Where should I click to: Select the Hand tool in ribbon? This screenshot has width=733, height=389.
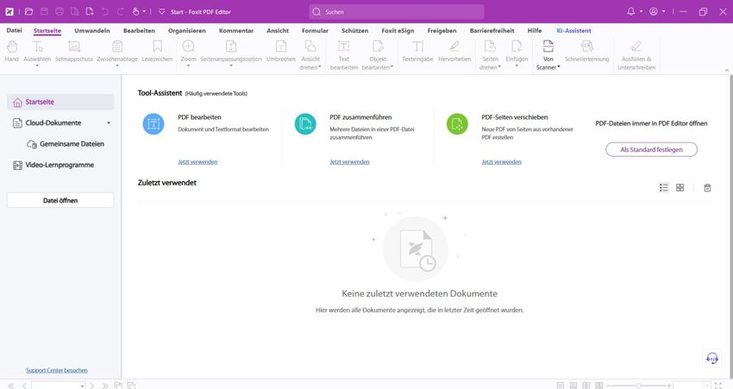[x=12, y=51]
